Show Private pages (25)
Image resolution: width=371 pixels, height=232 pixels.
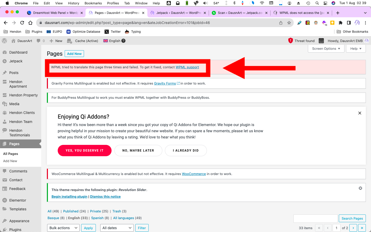coord(95,211)
